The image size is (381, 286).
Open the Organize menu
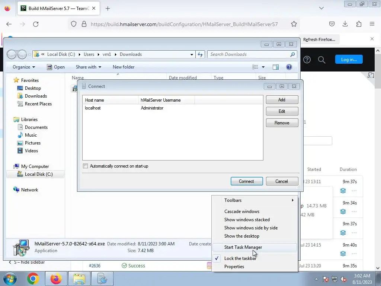coord(23,67)
